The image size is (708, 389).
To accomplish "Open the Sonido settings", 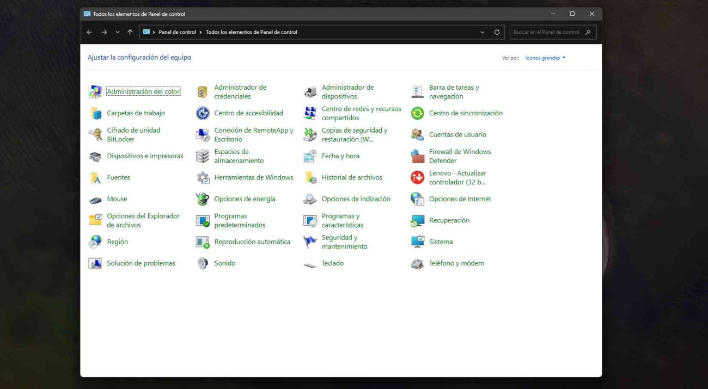I will click(225, 263).
